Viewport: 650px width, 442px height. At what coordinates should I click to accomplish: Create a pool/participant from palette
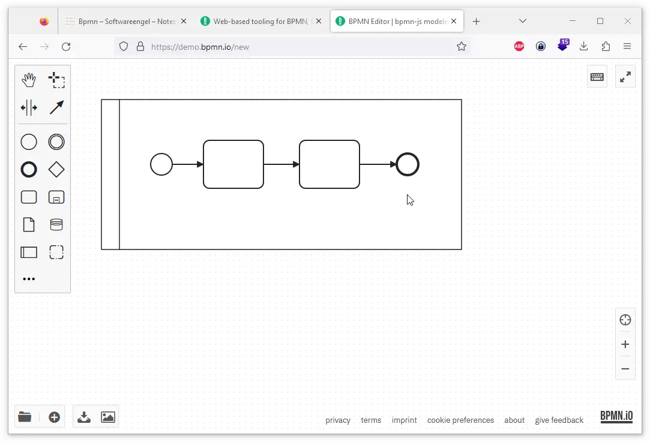(x=29, y=252)
